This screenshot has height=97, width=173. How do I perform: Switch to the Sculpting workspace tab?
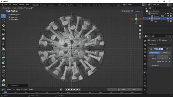click(51, 5)
